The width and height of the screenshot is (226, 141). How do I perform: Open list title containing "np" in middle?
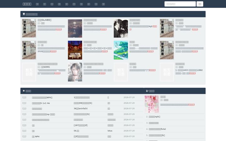(x=43, y=114)
